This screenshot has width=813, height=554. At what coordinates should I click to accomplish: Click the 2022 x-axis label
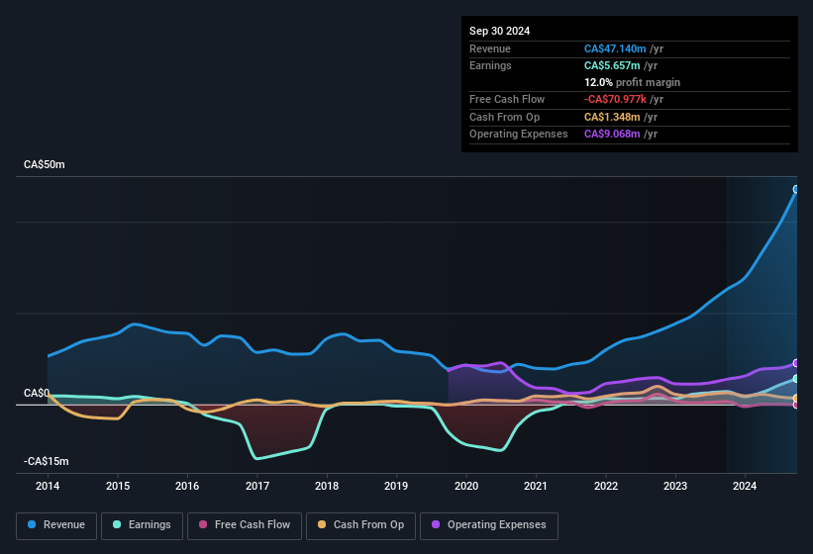(x=606, y=486)
